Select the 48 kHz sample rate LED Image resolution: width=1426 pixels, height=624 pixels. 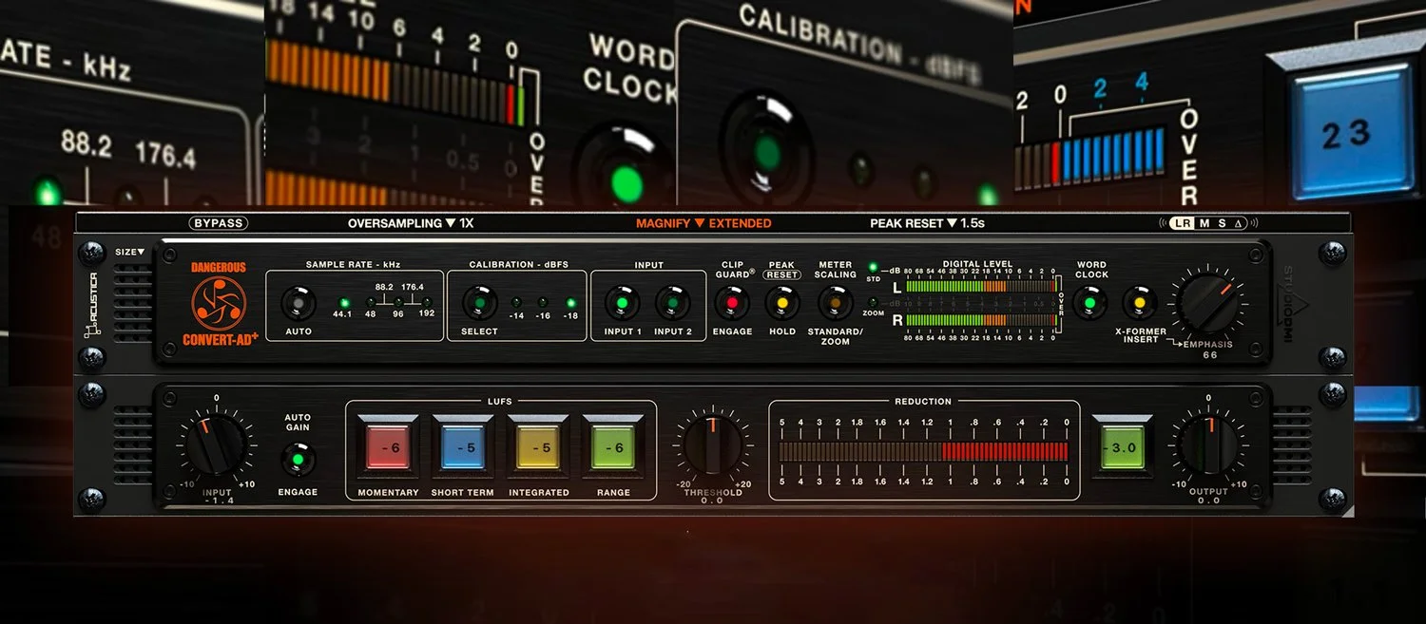click(370, 303)
